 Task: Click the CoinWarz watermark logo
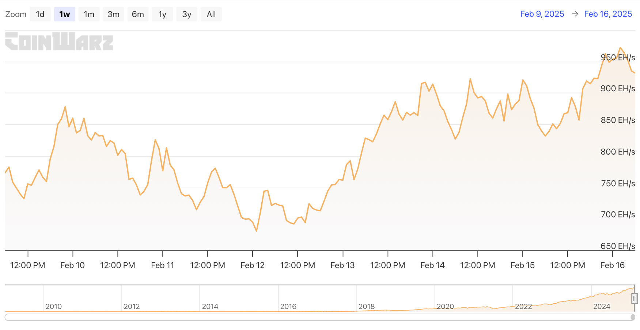click(x=59, y=41)
